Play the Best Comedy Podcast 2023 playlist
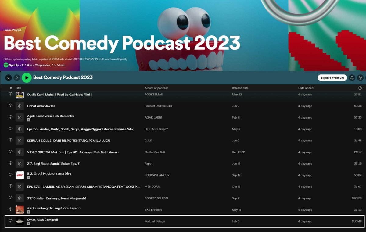This screenshot has height=232, width=366. pyautogui.click(x=27, y=78)
